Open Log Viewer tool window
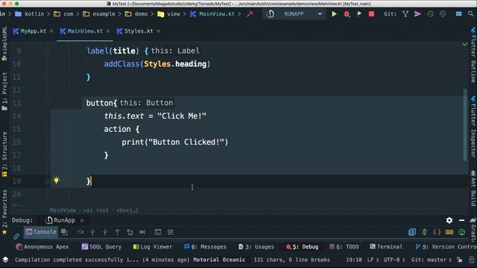The image size is (477, 268). (x=152, y=246)
